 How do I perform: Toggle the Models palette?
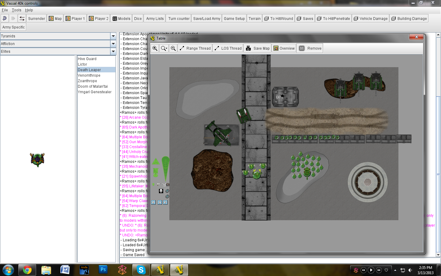121,18
